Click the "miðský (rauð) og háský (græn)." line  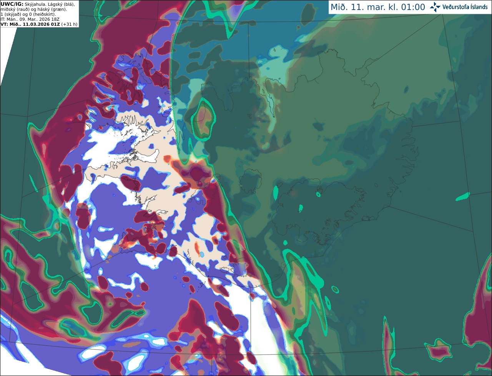[34, 9]
